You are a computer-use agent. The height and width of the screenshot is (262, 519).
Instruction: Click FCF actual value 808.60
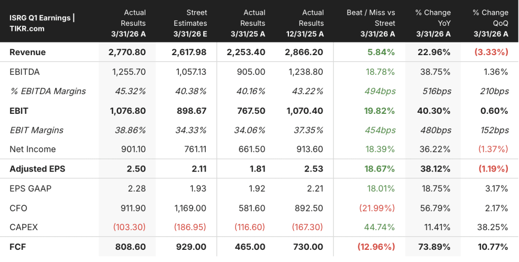pos(131,247)
